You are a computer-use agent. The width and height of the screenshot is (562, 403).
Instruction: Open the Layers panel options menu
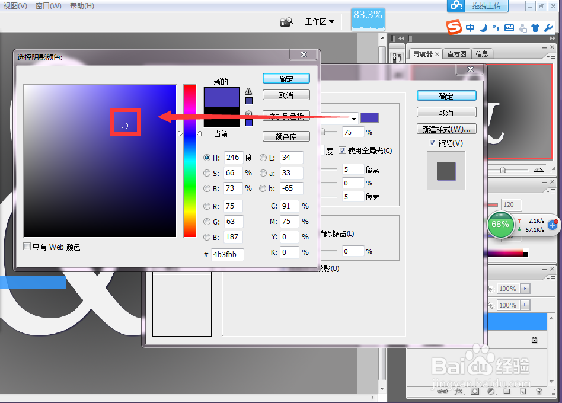click(551, 278)
